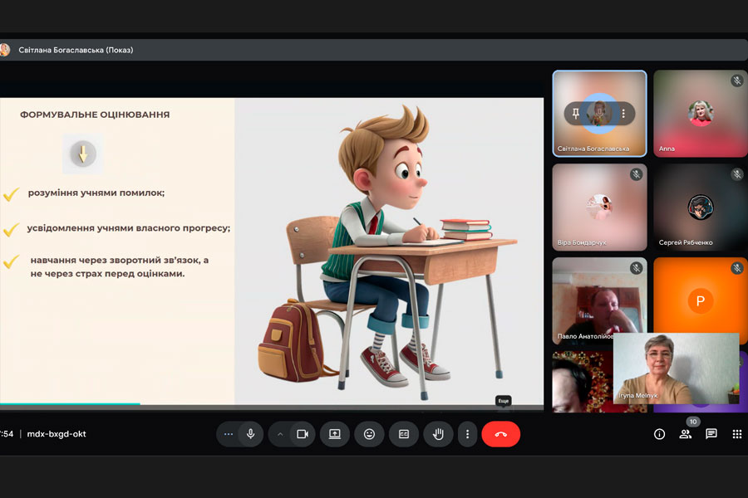Open the emoji reactions picker
The width and height of the screenshot is (748, 498).
(369, 434)
